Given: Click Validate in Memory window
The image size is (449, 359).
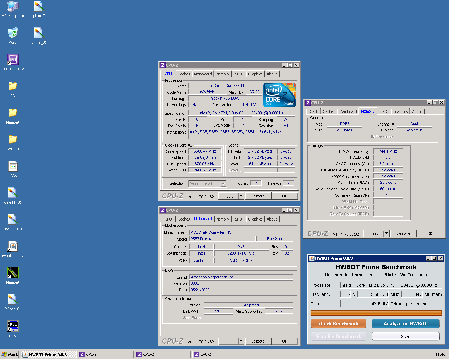Looking at the screenshot, I should click(x=403, y=233).
